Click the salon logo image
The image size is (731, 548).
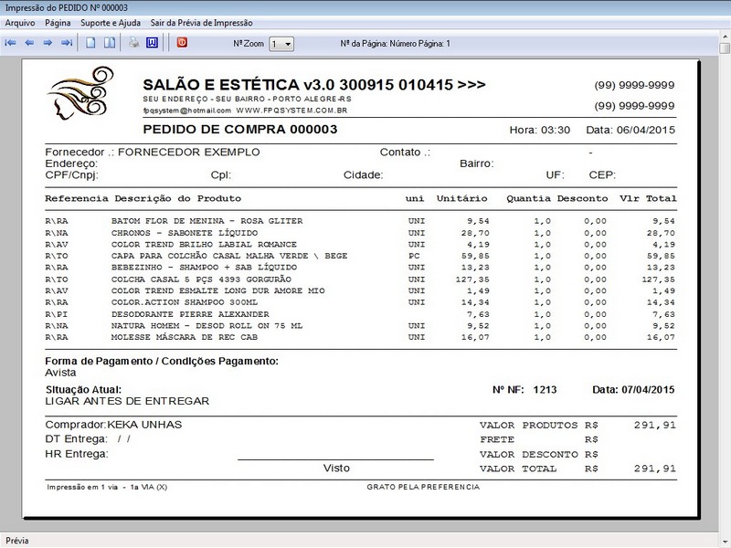81,95
